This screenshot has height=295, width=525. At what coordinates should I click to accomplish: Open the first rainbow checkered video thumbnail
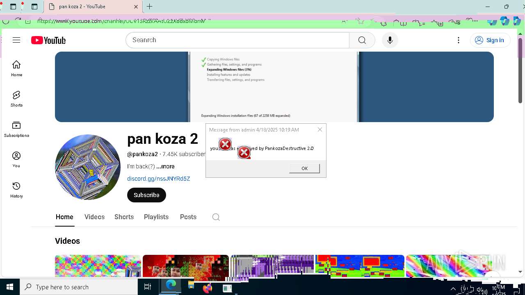[x=98, y=266]
